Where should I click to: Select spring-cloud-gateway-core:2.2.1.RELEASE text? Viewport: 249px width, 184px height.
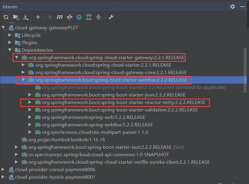[x=111, y=73]
